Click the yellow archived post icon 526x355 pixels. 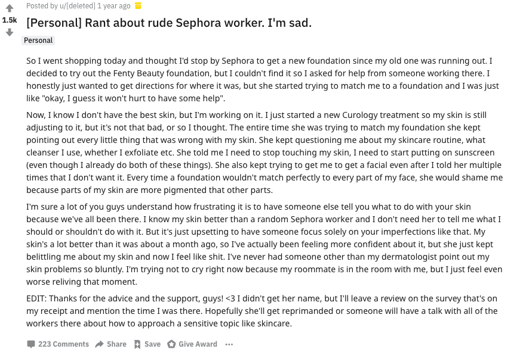pos(138,6)
